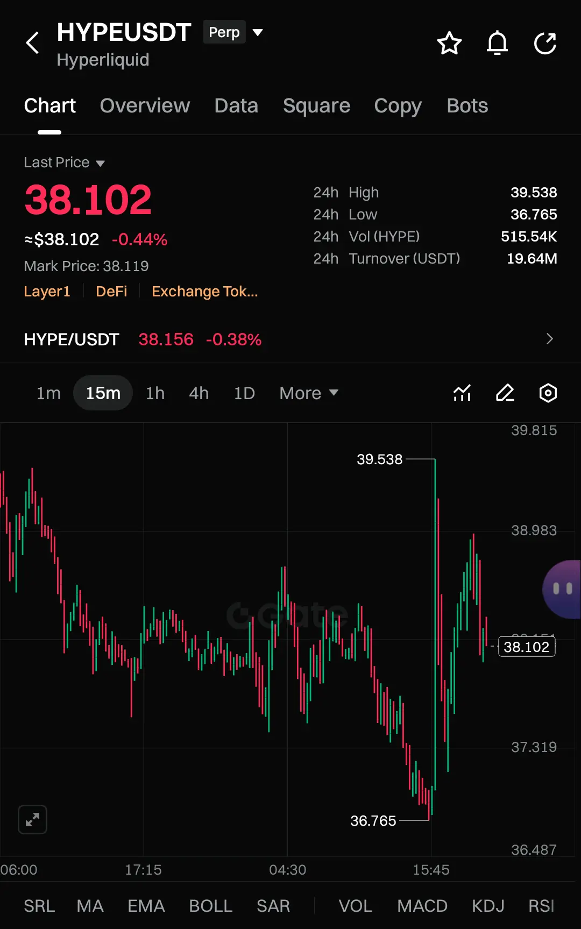
Task: Tap the HYPEUSDT pair title
Action: [x=124, y=32]
